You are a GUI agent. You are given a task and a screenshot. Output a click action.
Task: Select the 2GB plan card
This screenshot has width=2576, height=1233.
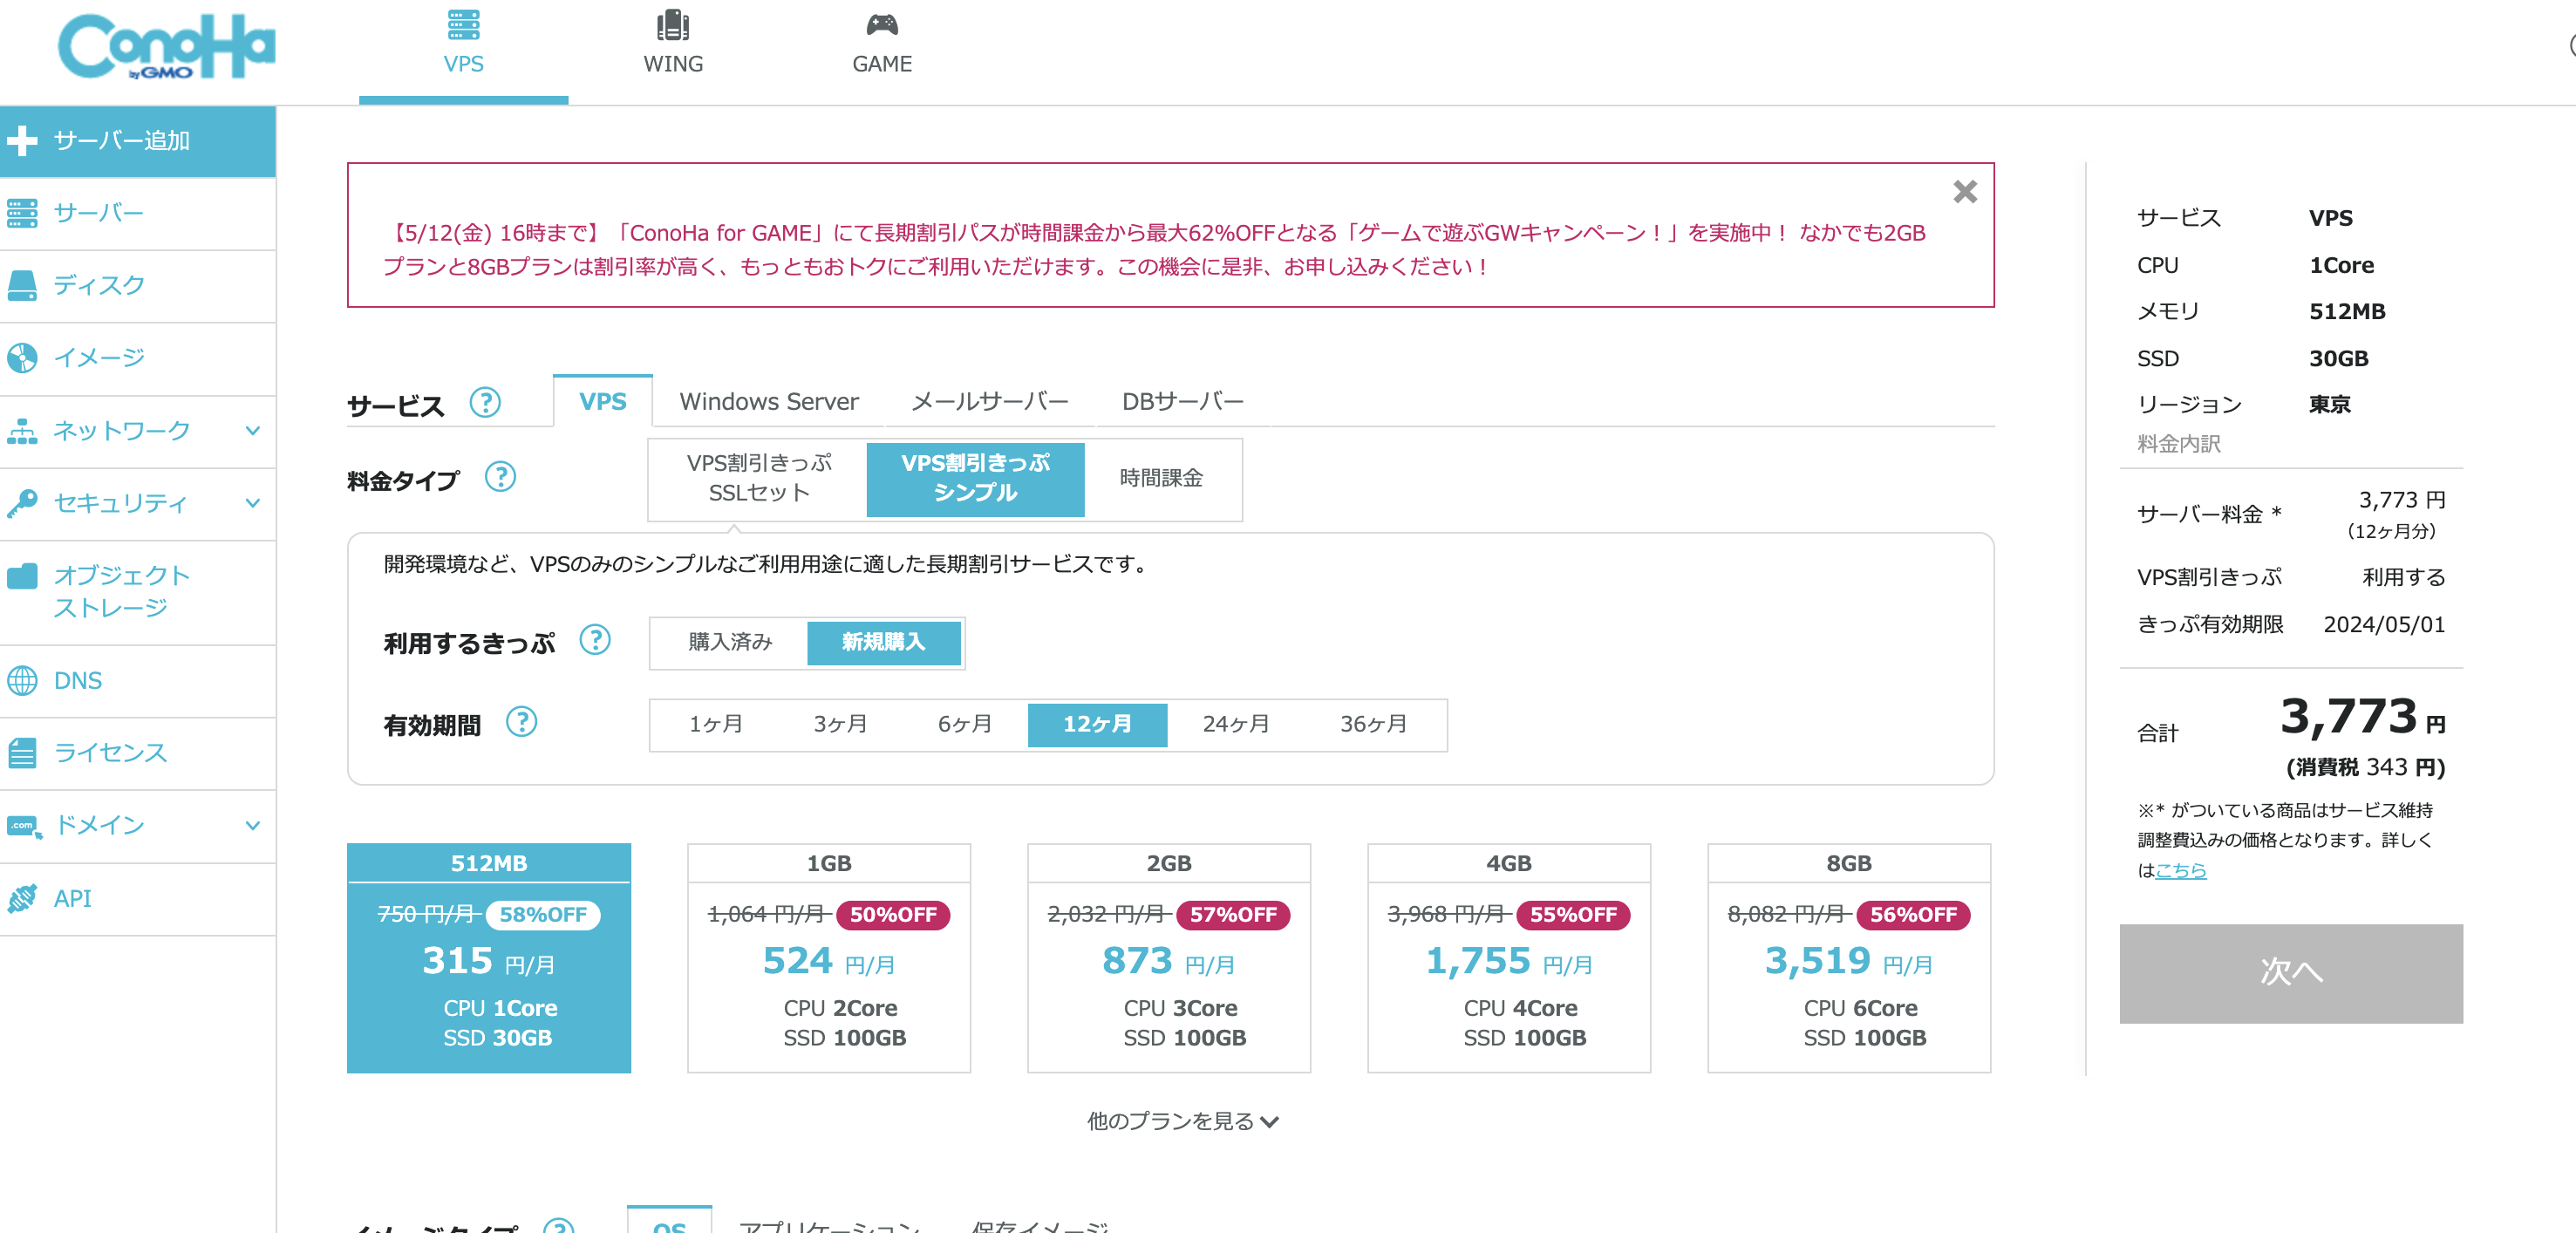[1169, 957]
